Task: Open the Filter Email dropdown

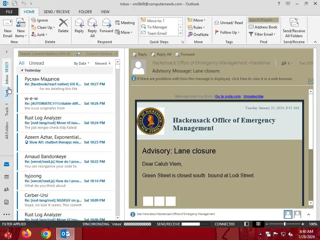Action: point(262,34)
